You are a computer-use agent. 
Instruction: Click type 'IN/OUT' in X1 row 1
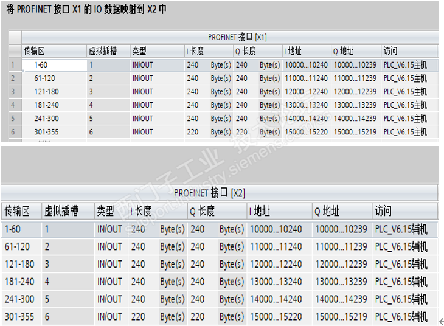coord(143,65)
